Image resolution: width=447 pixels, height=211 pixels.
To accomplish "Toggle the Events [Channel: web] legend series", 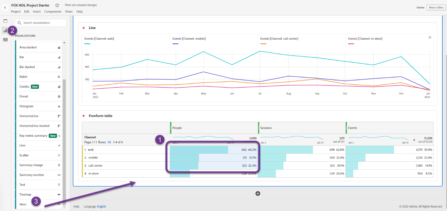I will pos(99,39).
